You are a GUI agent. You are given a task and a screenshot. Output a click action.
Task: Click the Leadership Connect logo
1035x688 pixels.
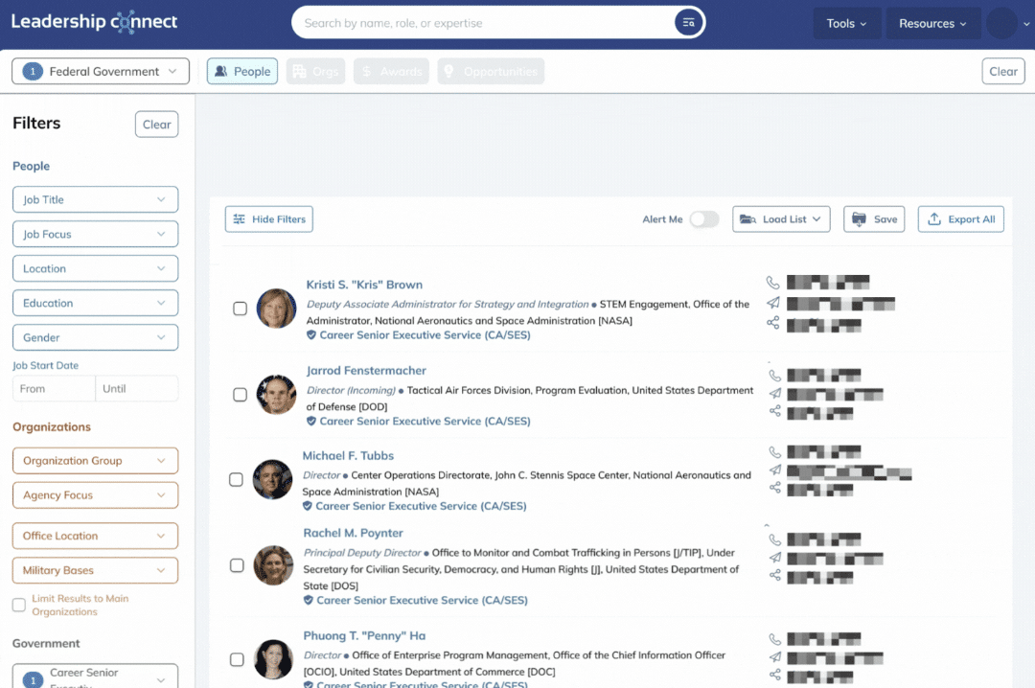click(x=94, y=22)
